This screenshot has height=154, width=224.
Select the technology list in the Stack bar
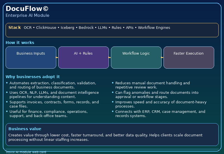97,28
